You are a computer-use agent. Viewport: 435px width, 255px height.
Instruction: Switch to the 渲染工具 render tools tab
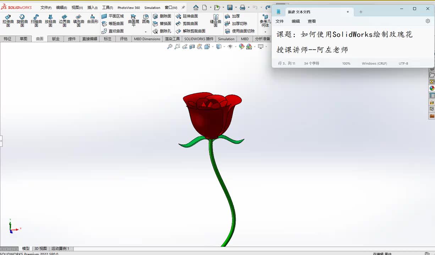(x=172, y=39)
